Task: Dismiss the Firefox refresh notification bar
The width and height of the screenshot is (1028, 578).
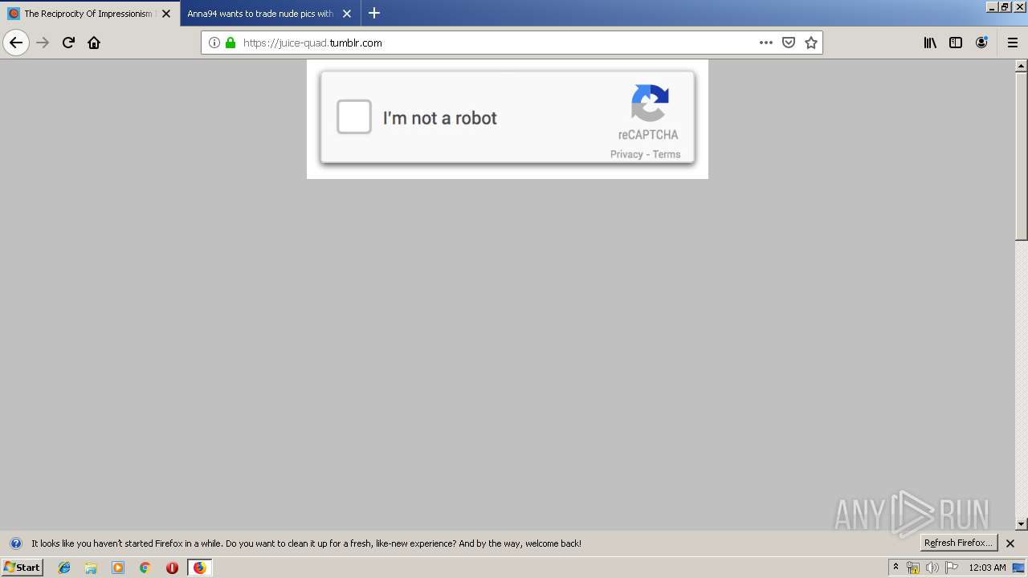Action: [1010, 543]
